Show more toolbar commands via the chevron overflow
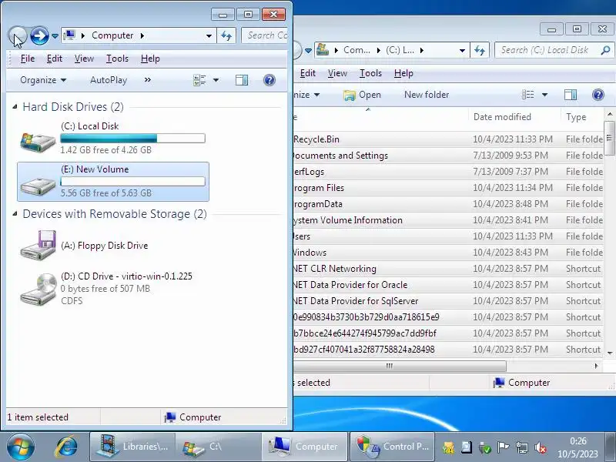This screenshot has width=616, height=462. pos(147,80)
